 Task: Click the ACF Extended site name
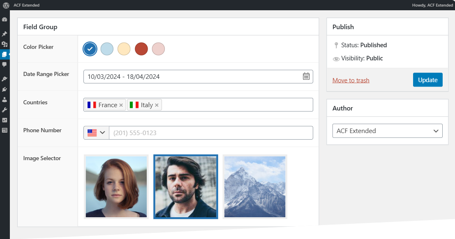(26, 5)
